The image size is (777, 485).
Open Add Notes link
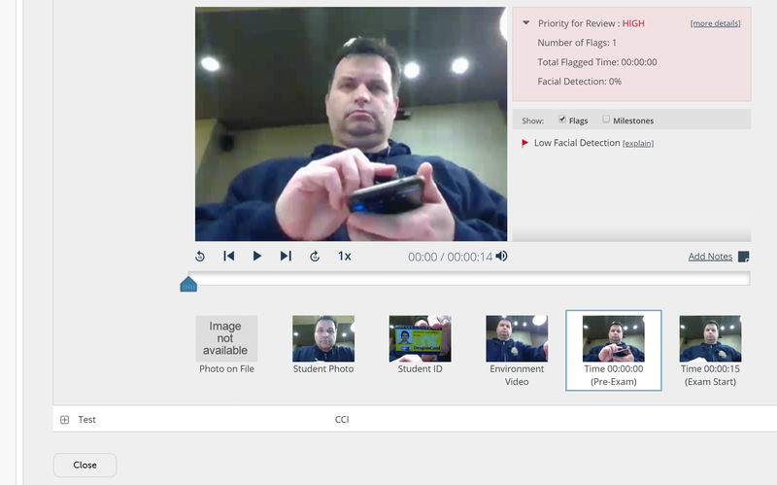point(710,257)
